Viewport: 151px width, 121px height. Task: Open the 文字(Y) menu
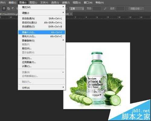(44, 2)
